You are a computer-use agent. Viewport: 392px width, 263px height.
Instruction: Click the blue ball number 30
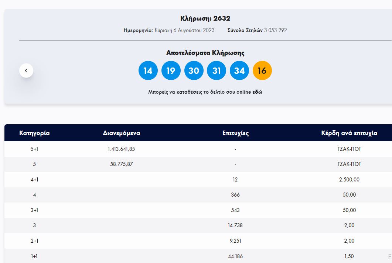(x=194, y=70)
